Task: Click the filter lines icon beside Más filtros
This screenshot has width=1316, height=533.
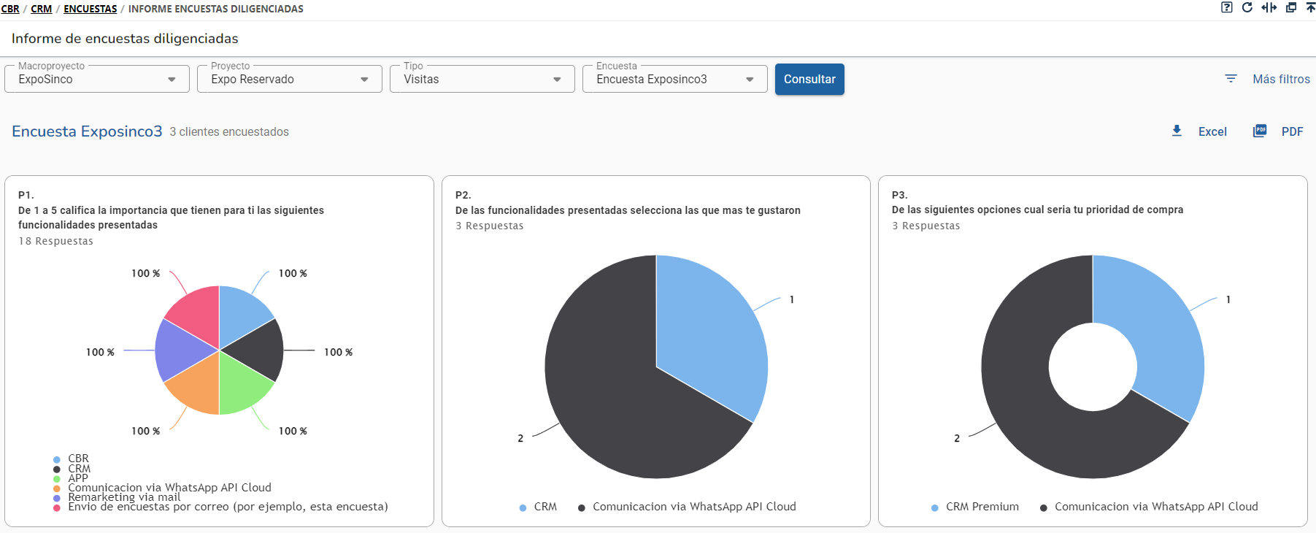Action: click(1231, 79)
